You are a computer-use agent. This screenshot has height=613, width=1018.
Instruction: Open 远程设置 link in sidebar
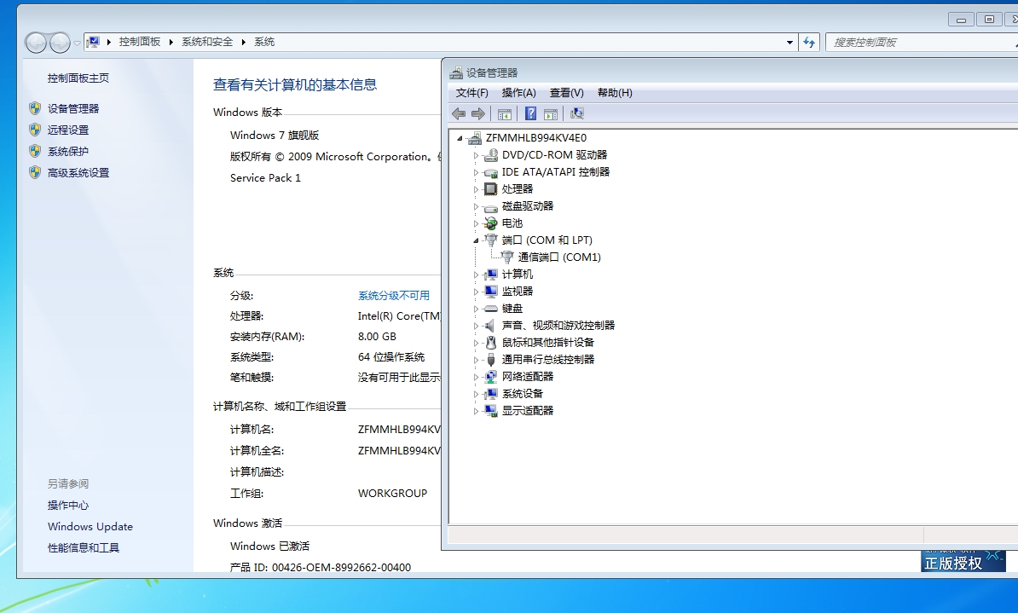point(68,130)
